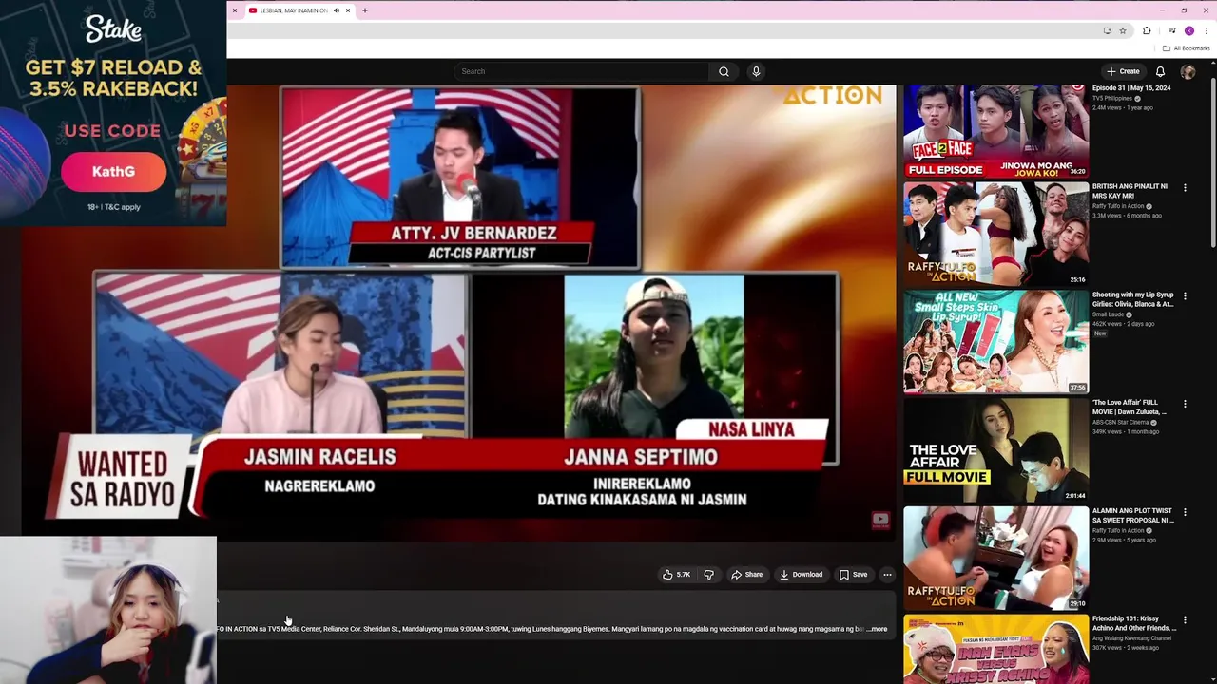Open the Chrome extensions puzzle icon
The width and height of the screenshot is (1217, 684).
1147,30
